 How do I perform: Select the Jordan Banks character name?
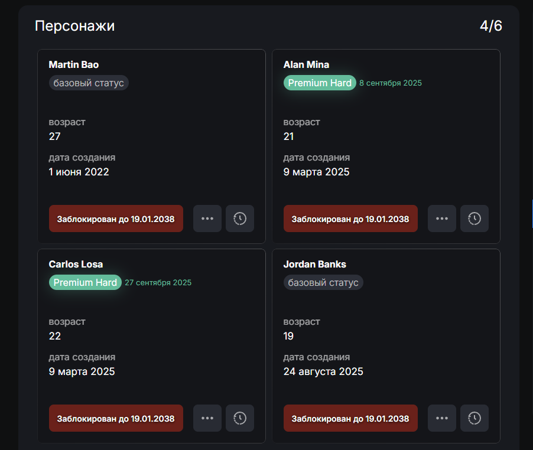click(314, 264)
